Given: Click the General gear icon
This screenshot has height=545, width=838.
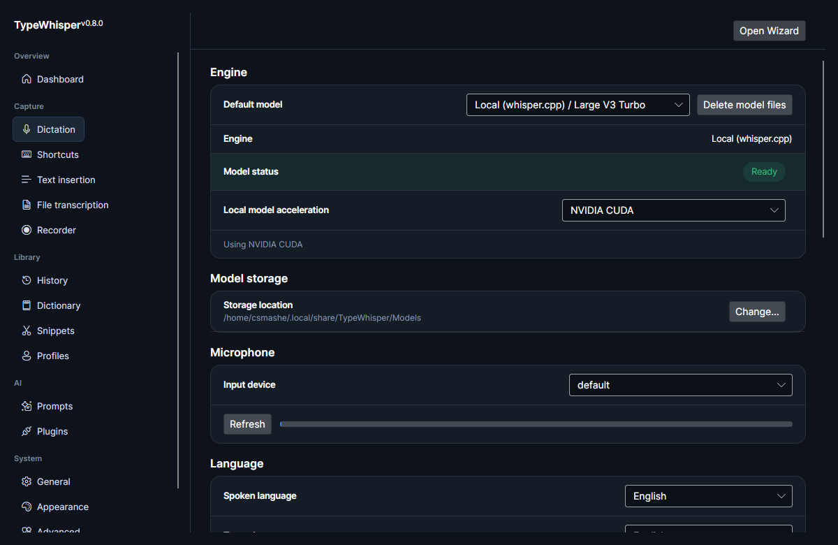Looking at the screenshot, I should click(x=27, y=481).
